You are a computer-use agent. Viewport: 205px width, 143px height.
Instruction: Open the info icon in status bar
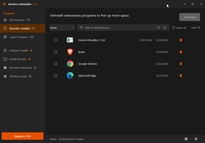coord(186,139)
